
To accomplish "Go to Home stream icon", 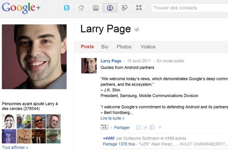I will click(x=81, y=8).
